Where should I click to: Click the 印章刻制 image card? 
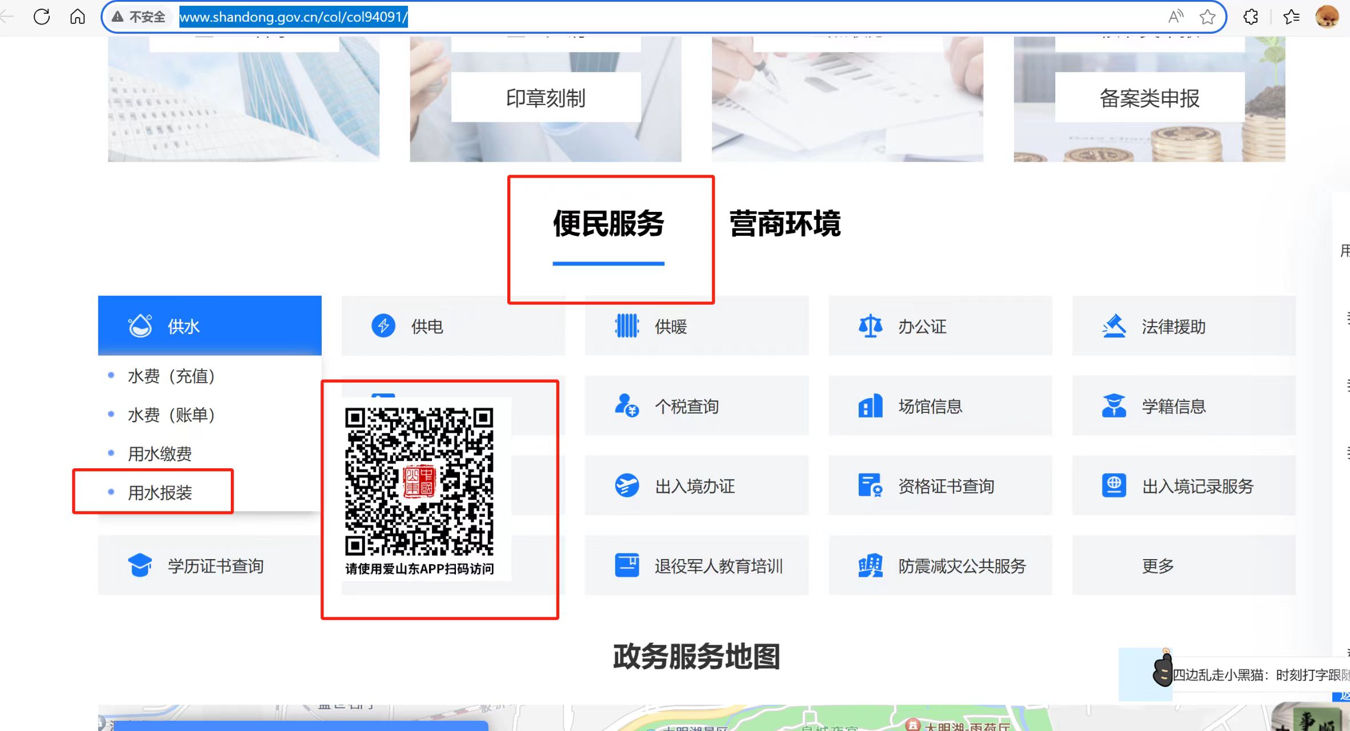[x=546, y=98]
